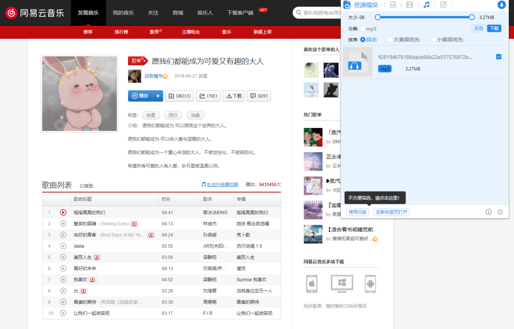
Task: Click the 下载 button in sniffer panel
Action: pos(494,28)
